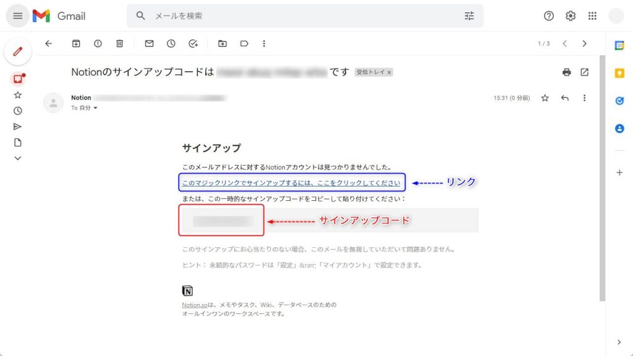This screenshot has height=356, width=633.
Task: Open Sent mail in sidebar
Action: click(17, 127)
